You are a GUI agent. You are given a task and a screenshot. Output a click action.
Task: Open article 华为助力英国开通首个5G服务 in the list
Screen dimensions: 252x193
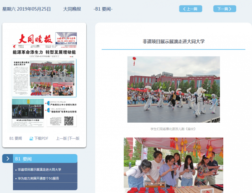tap(39, 178)
